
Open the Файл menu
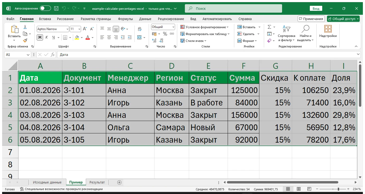10,19
